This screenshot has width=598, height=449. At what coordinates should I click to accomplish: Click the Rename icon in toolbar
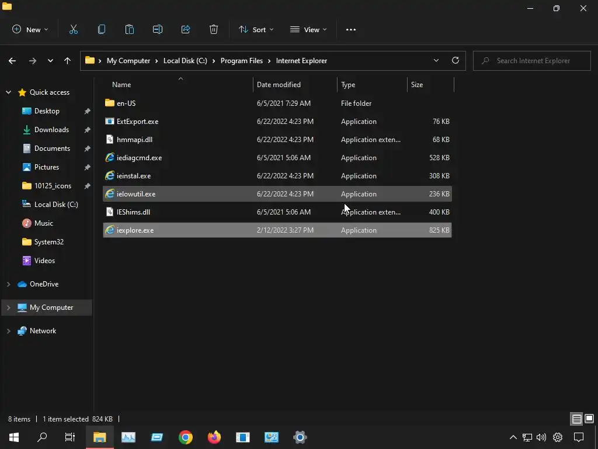point(158,29)
